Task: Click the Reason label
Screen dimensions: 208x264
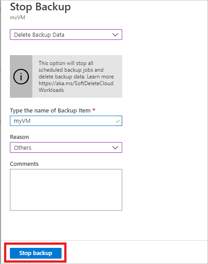Action: tap(19, 137)
